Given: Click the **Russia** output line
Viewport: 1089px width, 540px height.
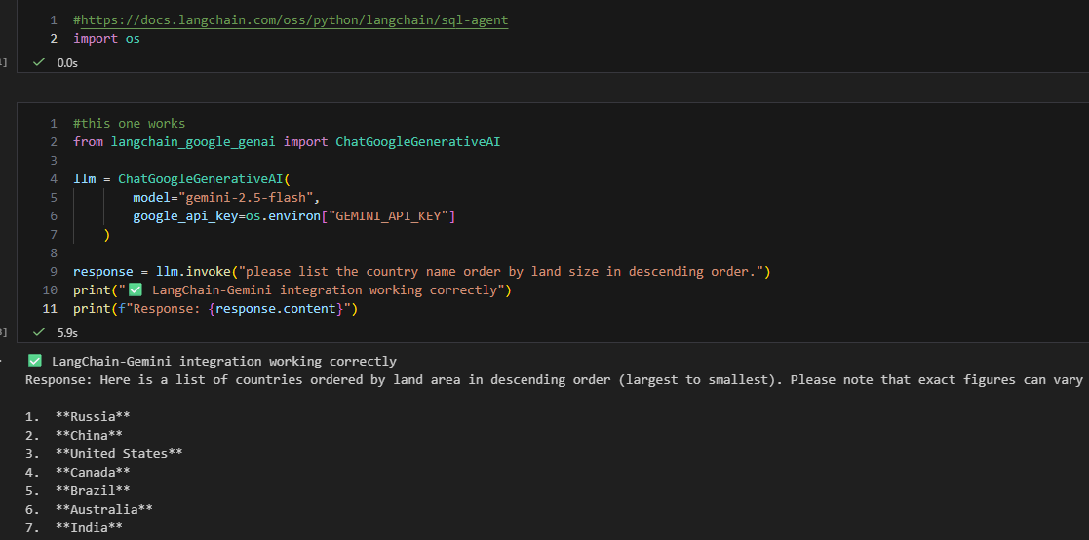Looking at the screenshot, I should pos(92,416).
